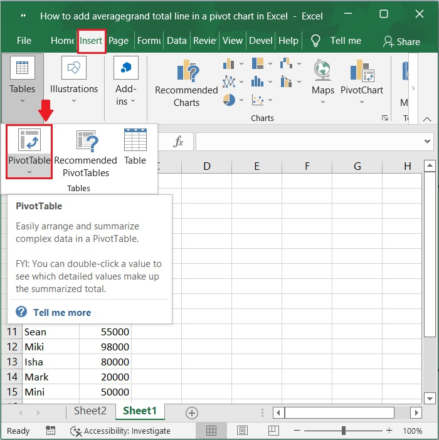Open Recommended Charts
The height and width of the screenshot is (440, 439).
click(186, 83)
